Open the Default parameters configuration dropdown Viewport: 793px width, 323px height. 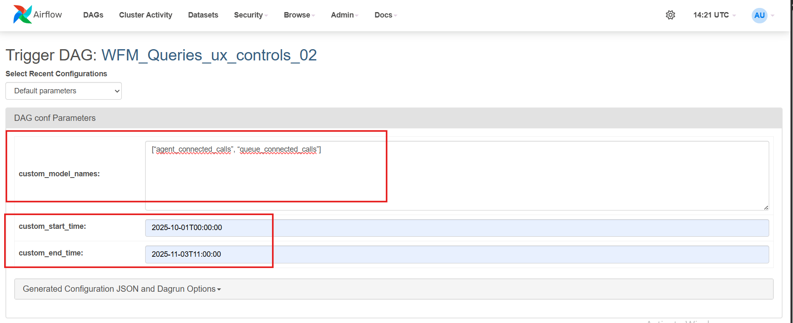(x=63, y=91)
